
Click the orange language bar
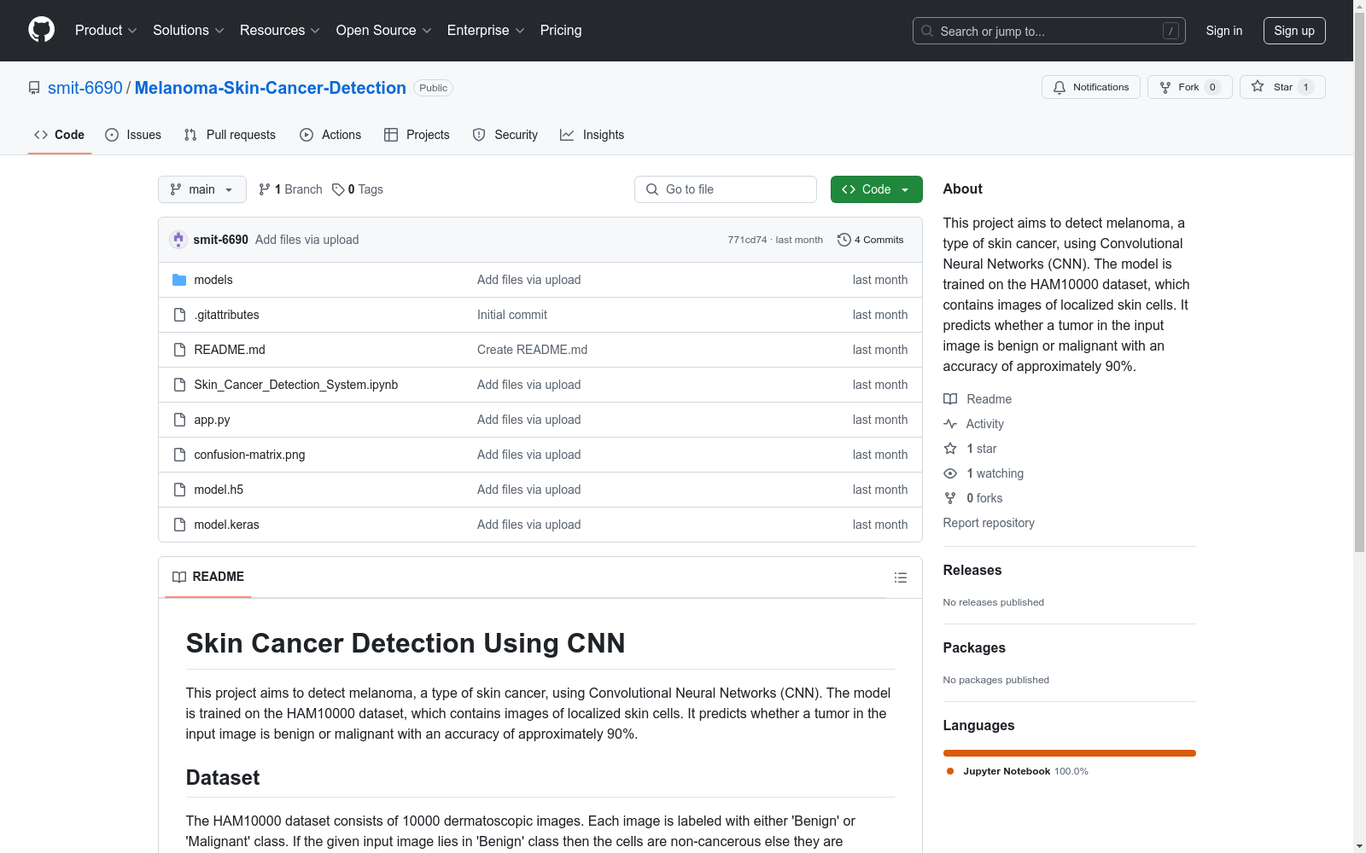click(x=1069, y=753)
